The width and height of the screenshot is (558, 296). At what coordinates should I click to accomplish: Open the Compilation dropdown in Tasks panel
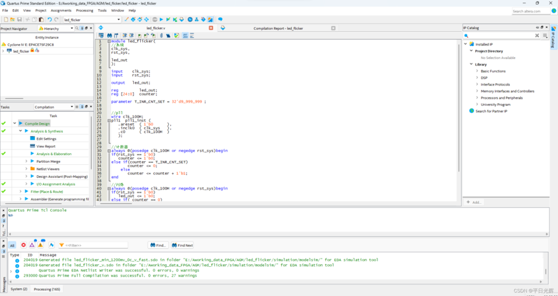[x=71, y=106]
